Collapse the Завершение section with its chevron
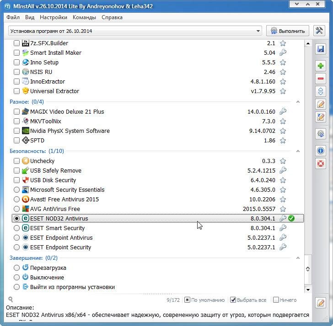The image size is (333, 326). pyautogui.click(x=298, y=258)
